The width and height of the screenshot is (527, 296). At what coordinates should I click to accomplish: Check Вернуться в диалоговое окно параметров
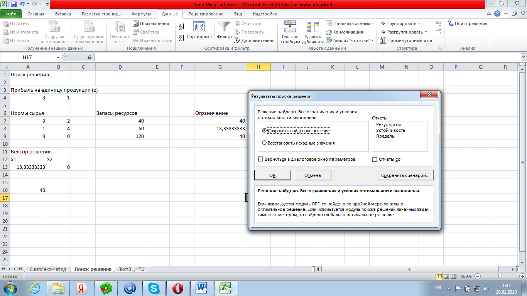[x=261, y=159]
